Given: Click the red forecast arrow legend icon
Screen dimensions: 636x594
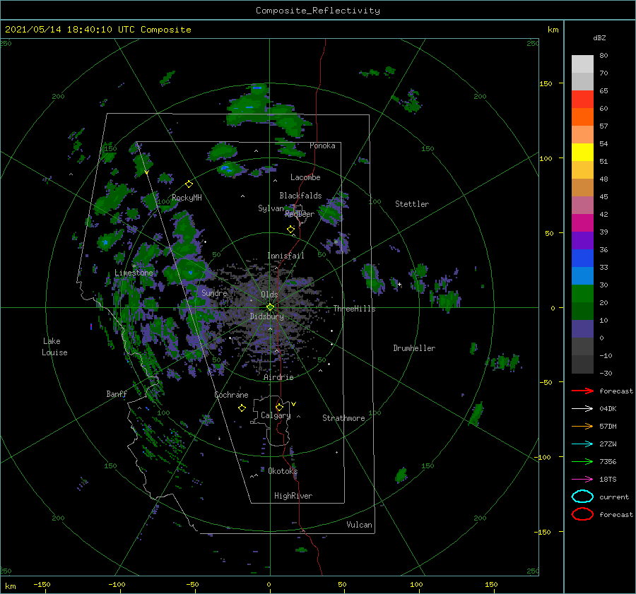Looking at the screenshot, I should (x=582, y=391).
